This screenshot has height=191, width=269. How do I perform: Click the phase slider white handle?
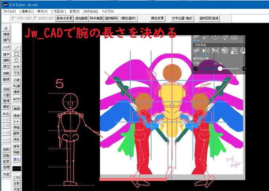coord(220,69)
